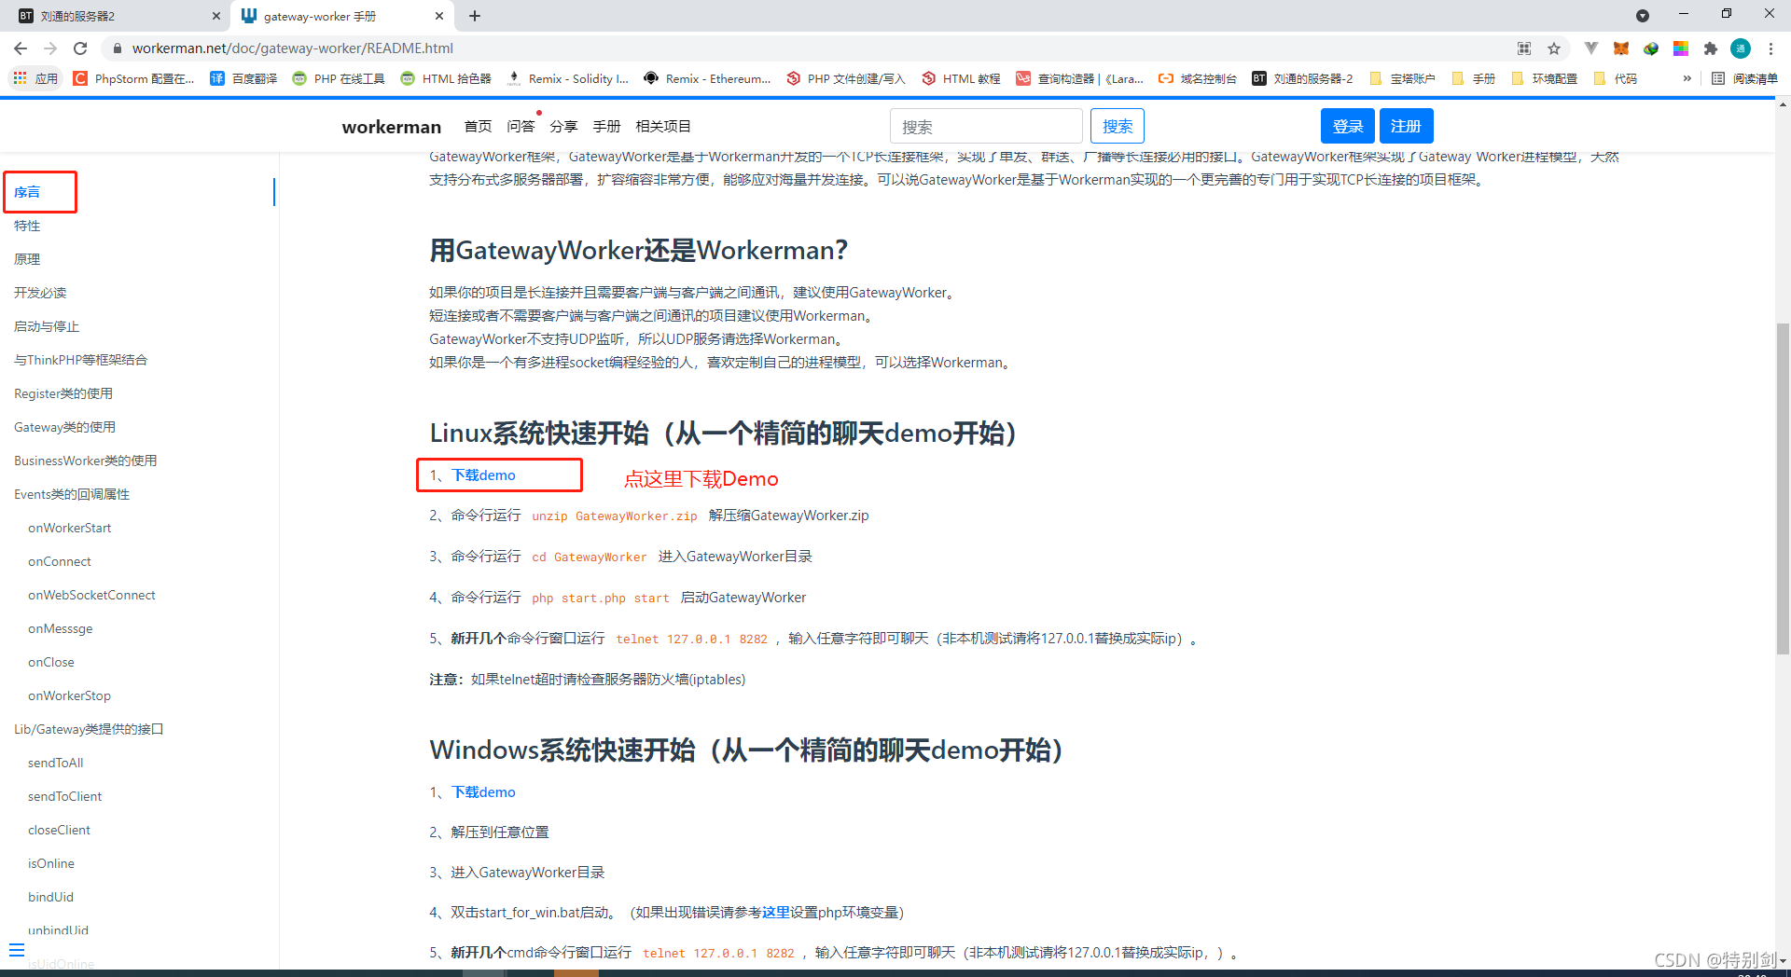Select 原理 in the sidebar
The width and height of the screenshot is (1791, 977).
point(27,259)
